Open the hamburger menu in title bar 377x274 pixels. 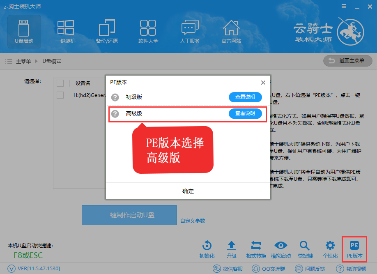click(344, 7)
